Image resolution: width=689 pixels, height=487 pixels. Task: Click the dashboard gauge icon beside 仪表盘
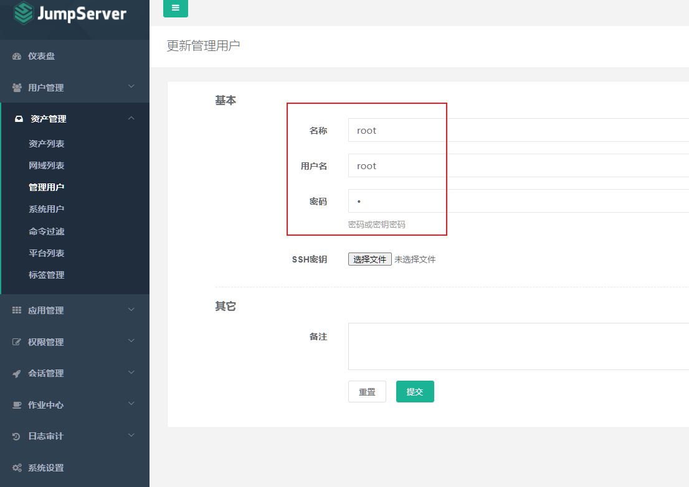point(17,56)
